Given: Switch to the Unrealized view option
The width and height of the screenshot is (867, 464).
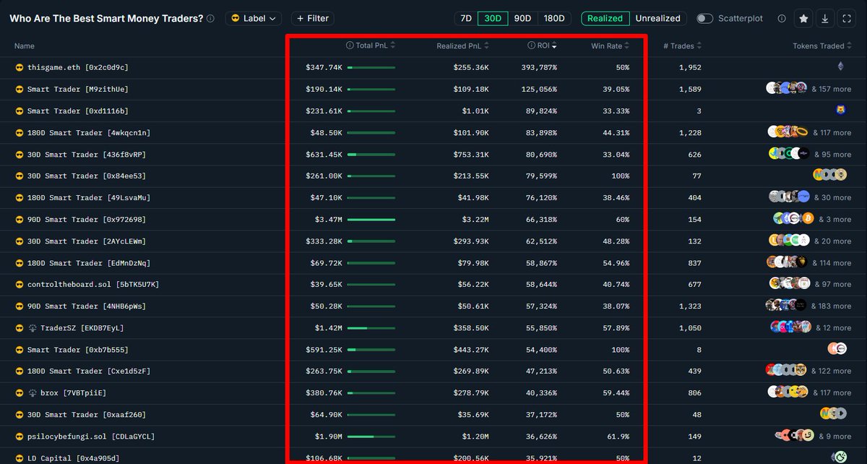Looking at the screenshot, I should click(x=657, y=19).
